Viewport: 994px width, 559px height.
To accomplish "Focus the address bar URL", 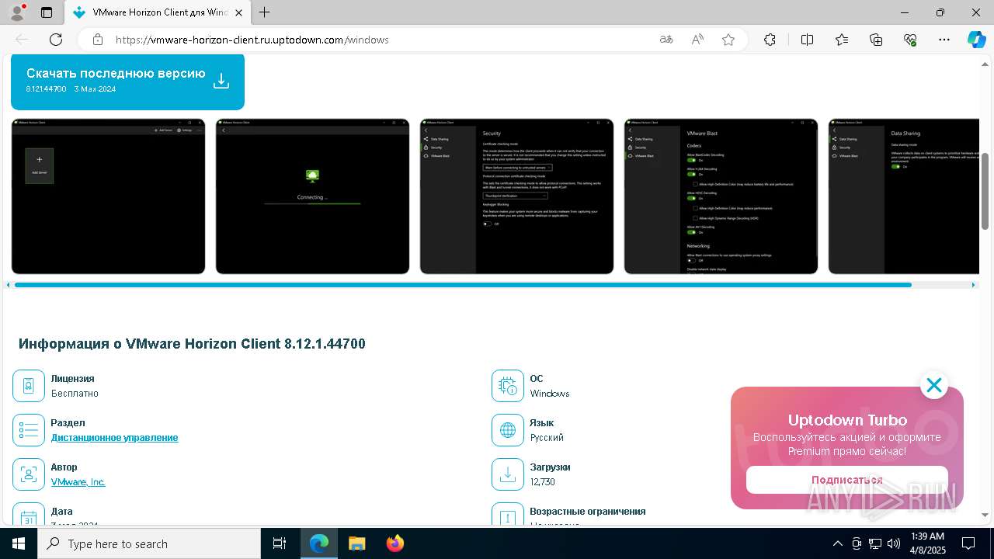I will (252, 40).
